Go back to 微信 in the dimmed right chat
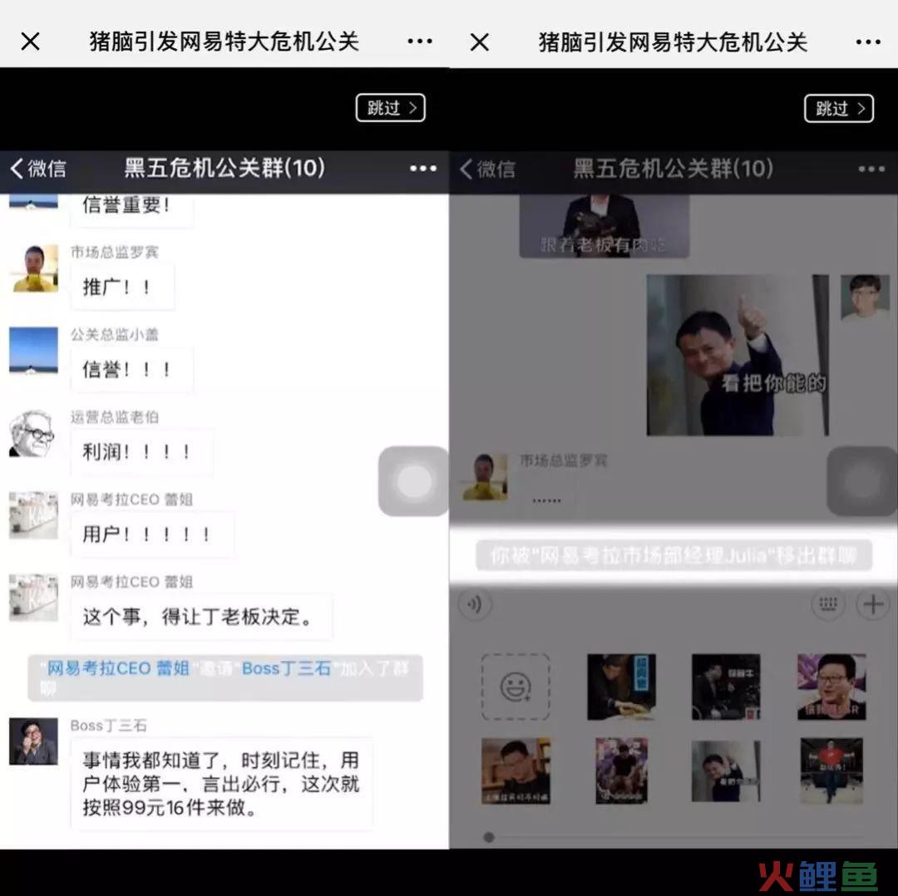Image resolution: width=898 pixels, height=896 pixels. (486, 169)
